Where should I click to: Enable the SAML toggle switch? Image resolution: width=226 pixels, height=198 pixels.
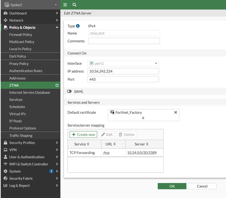click(x=69, y=91)
